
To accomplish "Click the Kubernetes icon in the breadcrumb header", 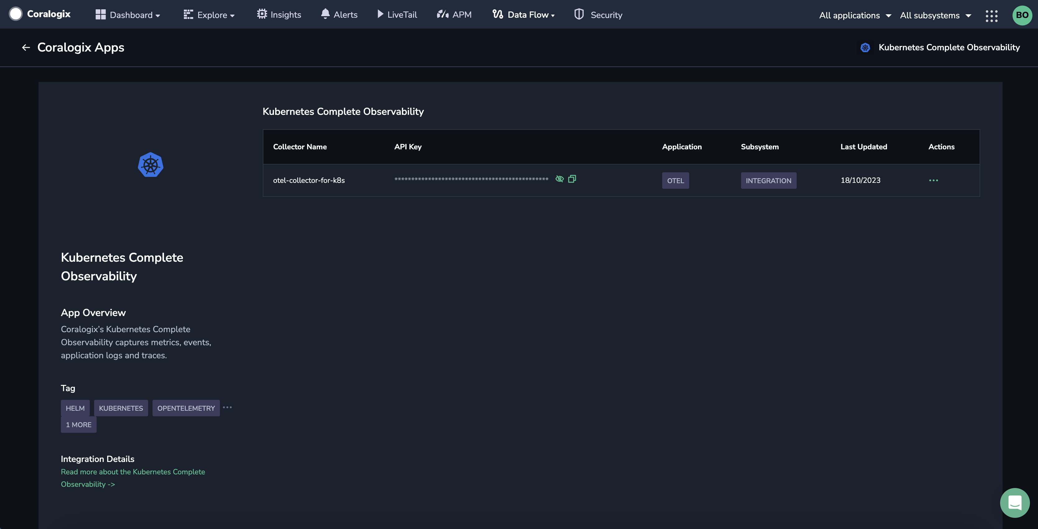I will pos(865,47).
